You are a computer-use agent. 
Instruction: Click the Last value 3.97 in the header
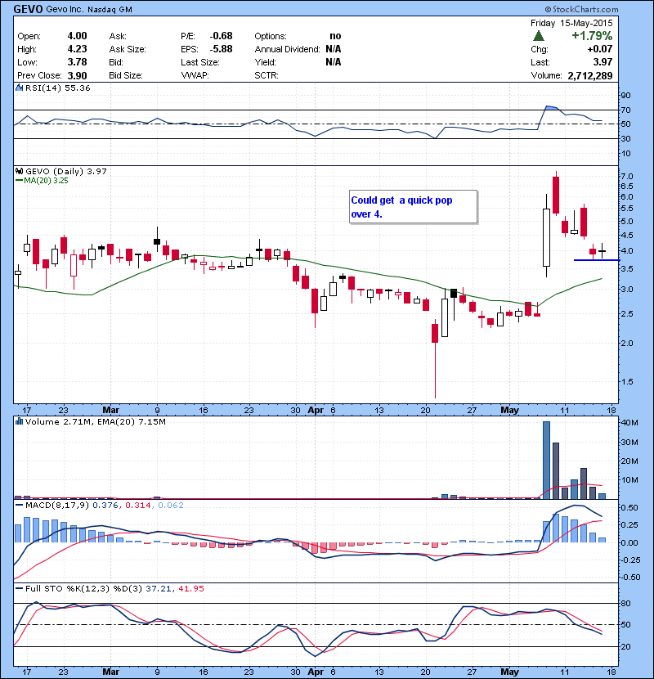point(602,62)
